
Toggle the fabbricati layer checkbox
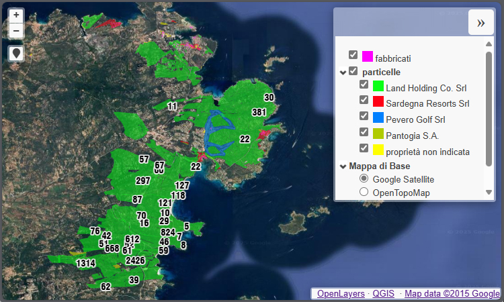pos(353,55)
